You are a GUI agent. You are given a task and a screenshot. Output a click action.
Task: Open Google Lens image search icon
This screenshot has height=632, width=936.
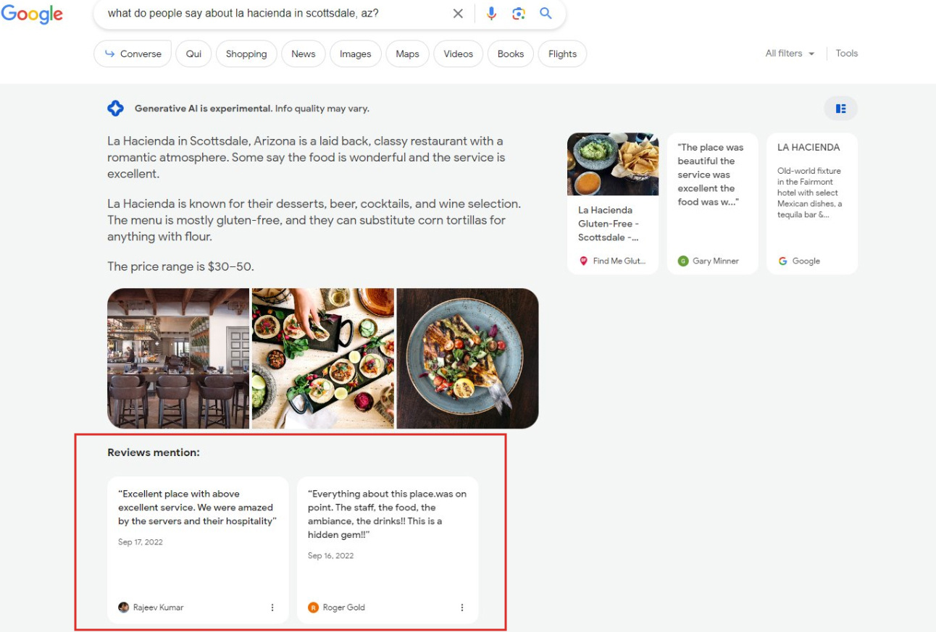pyautogui.click(x=519, y=14)
